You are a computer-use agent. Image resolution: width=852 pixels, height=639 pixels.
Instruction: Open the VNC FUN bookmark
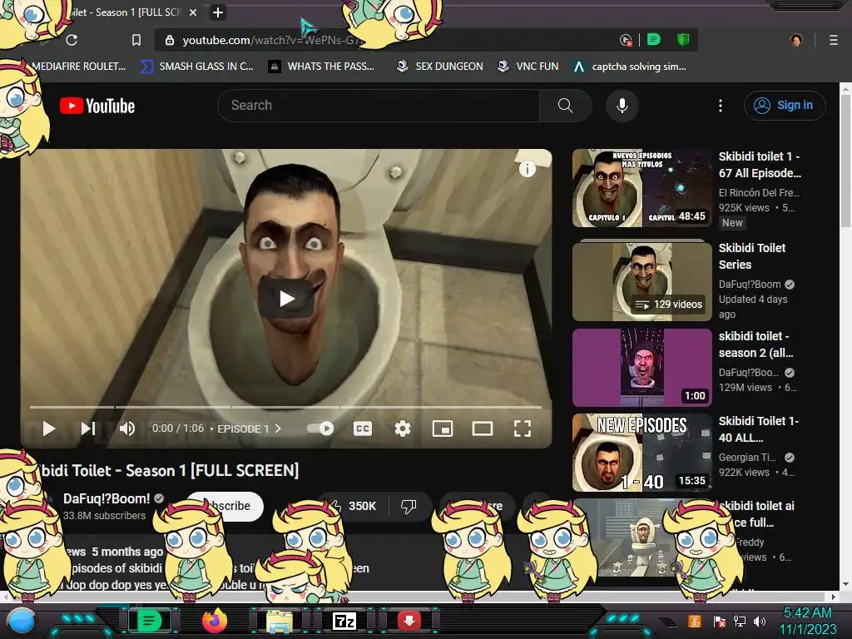(528, 67)
